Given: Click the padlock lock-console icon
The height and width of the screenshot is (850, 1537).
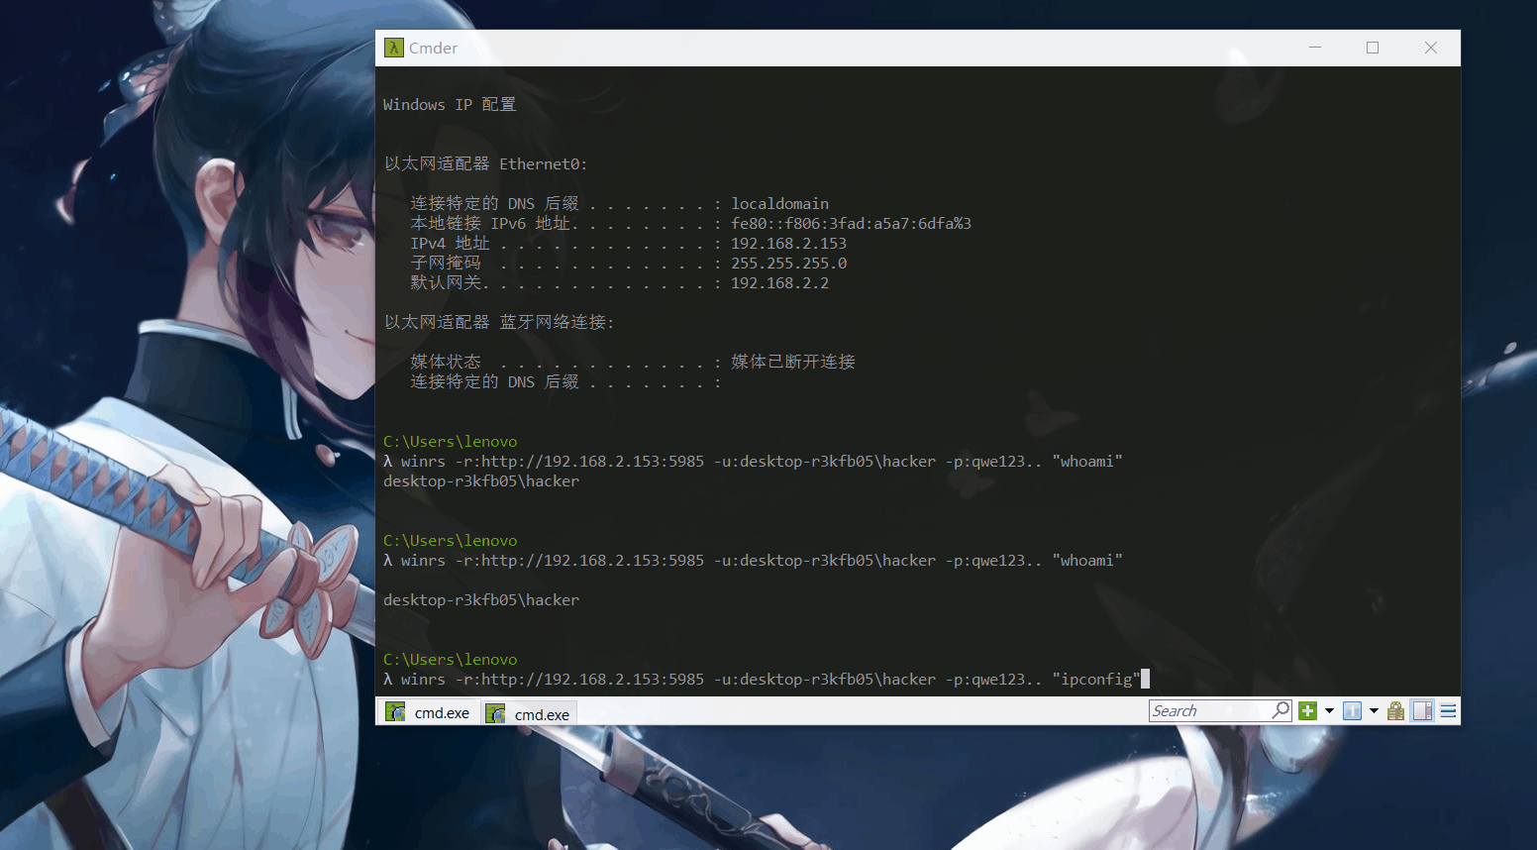Looking at the screenshot, I should pos(1396,711).
